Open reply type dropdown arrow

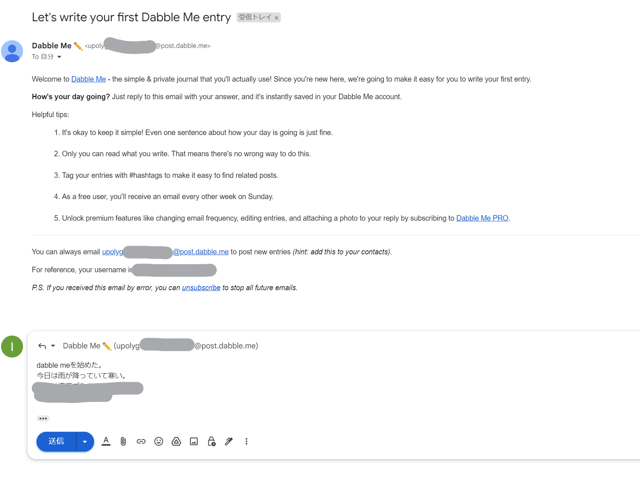53,346
